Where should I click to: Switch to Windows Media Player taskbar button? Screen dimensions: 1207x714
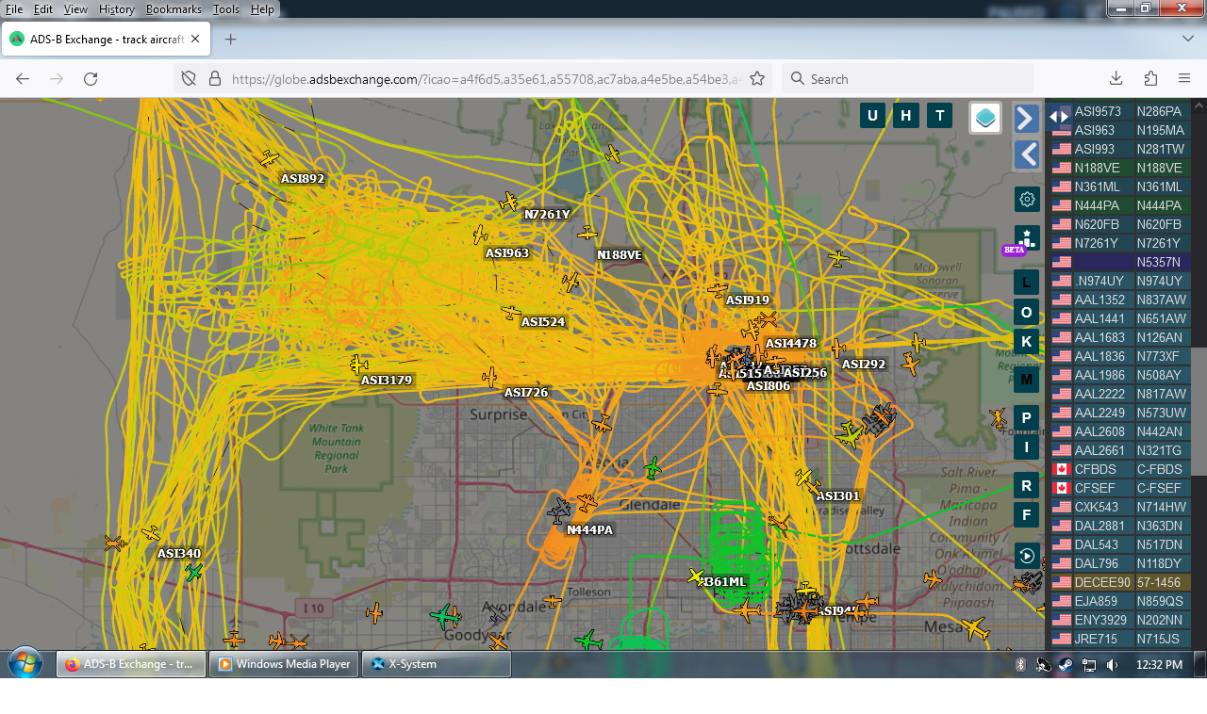pos(284,664)
